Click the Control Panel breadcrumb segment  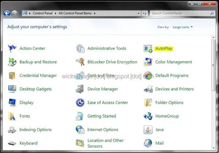point(43,13)
